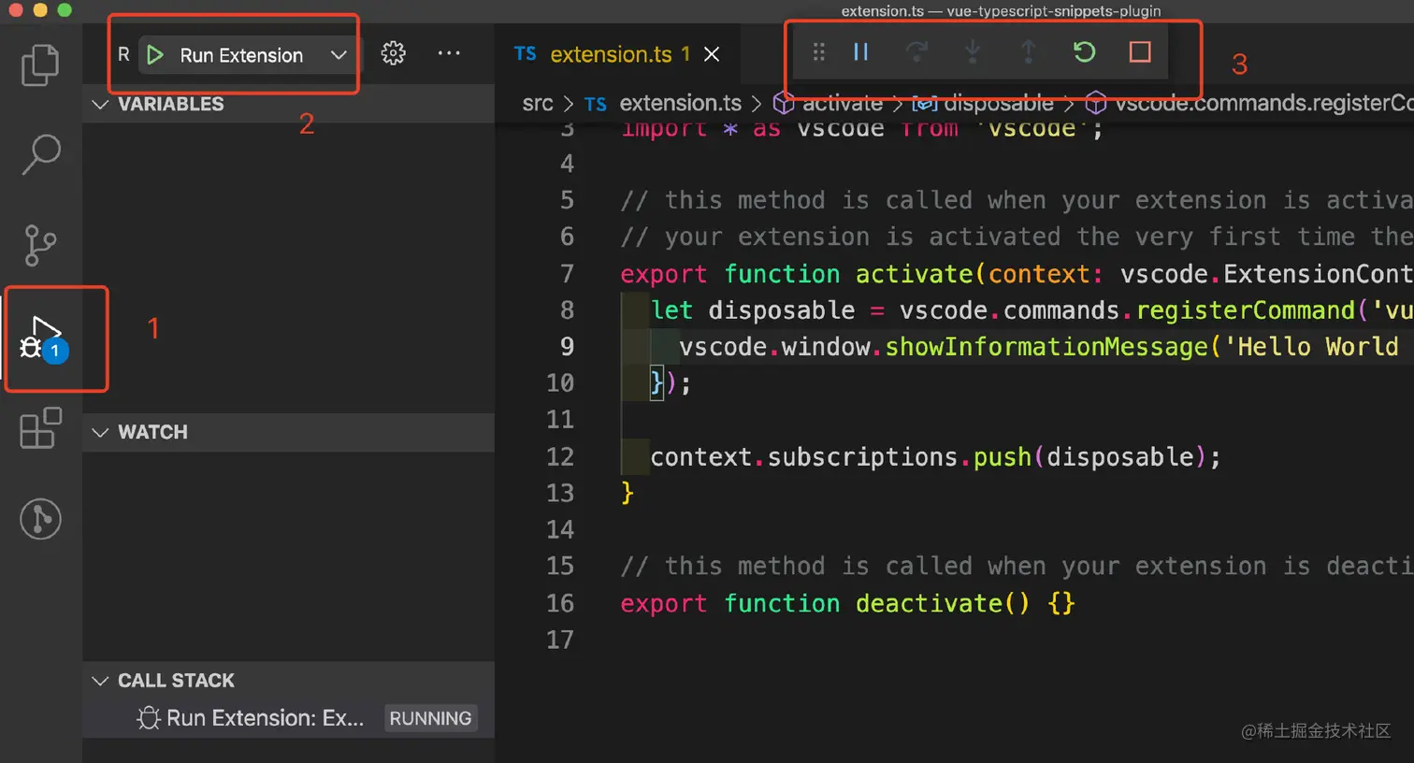Open the Search view in activity bar

click(40, 154)
